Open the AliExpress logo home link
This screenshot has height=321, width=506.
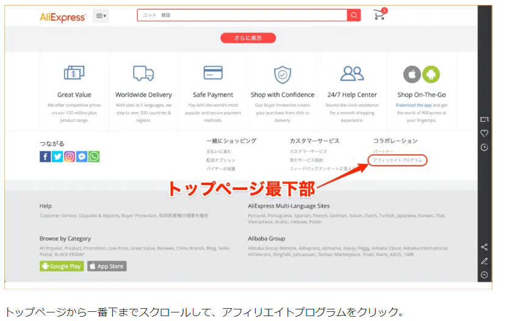63,17
